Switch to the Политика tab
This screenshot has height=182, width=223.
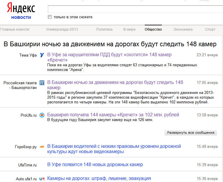point(104,29)
